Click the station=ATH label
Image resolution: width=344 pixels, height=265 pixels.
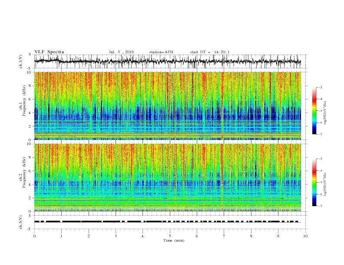click(x=161, y=52)
